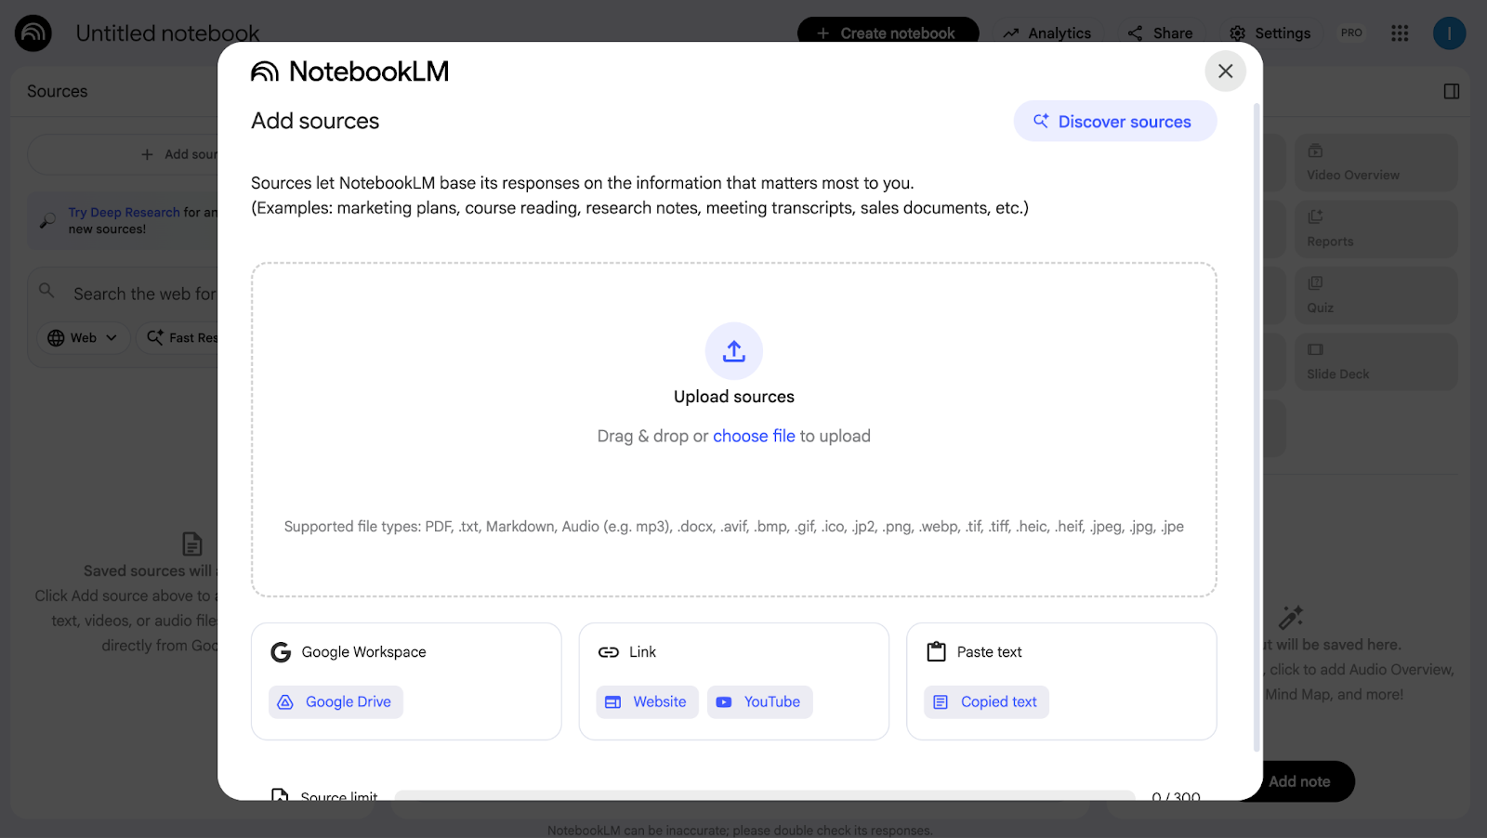The image size is (1487, 838).
Task: Click the choose file link
Action: coord(754,436)
